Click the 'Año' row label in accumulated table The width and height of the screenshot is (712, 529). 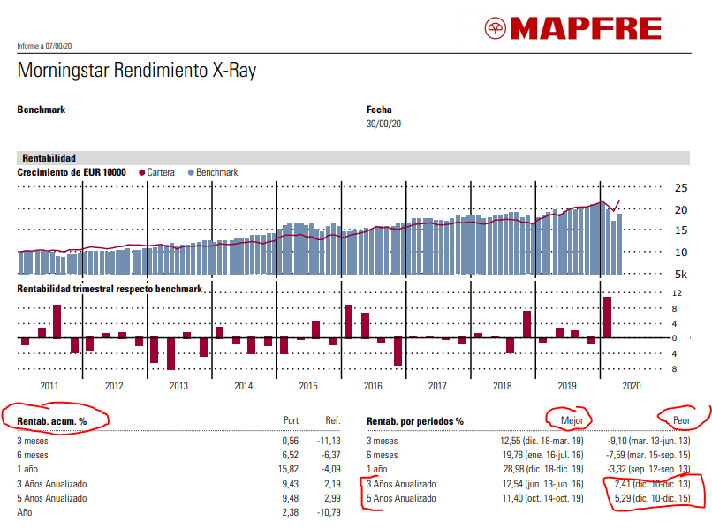click(x=25, y=512)
